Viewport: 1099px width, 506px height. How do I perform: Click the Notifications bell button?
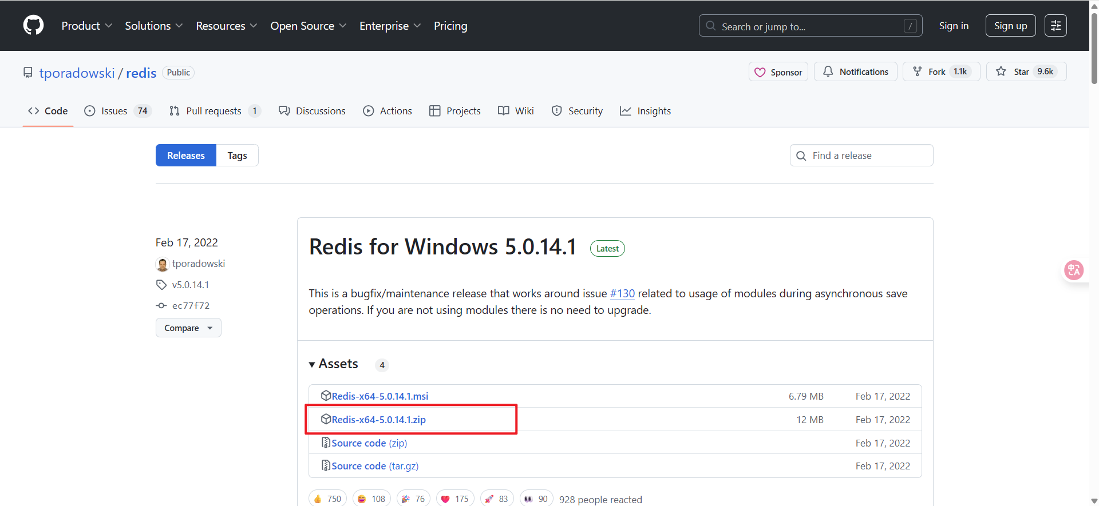click(x=855, y=71)
